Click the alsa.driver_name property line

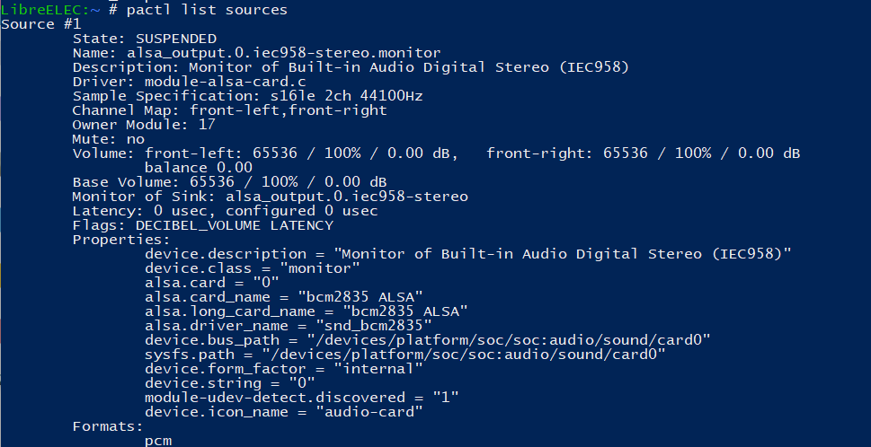point(297,326)
